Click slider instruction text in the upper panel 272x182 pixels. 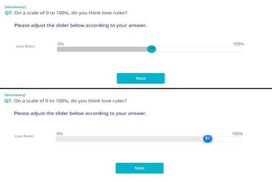81,25
